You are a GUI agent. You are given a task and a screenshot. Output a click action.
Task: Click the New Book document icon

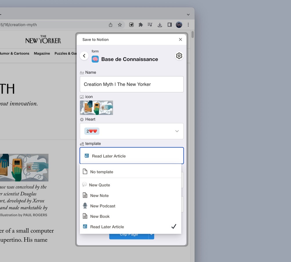(85, 216)
